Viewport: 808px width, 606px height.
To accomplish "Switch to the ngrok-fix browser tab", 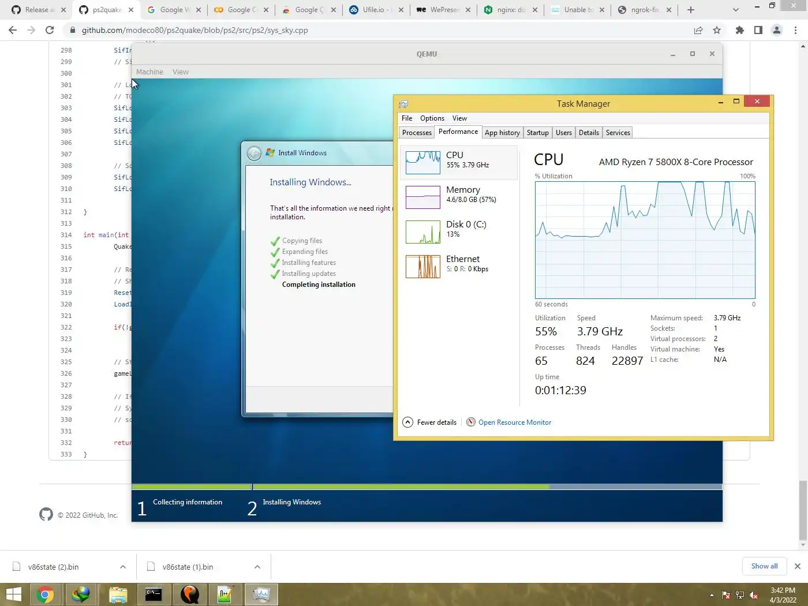I will pos(645,10).
